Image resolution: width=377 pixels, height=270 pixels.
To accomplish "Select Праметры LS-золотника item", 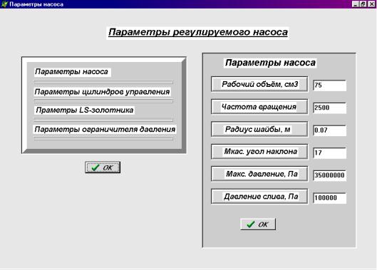I will click(84, 110).
